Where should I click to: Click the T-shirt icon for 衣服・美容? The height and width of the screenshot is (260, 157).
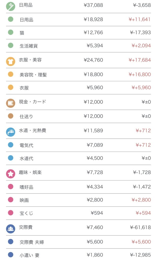(10, 61)
